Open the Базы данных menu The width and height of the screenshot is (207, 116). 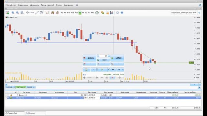pos(69,5)
